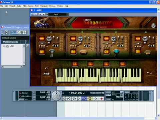The height and width of the screenshot is (120, 160).
Task: Click the fourth orange button above the keyboard
Action: pos(122,64)
